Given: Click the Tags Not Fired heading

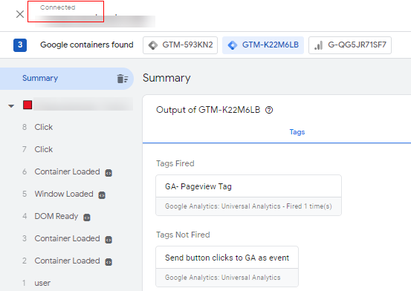Looking at the screenshot, I should point(183,235).
